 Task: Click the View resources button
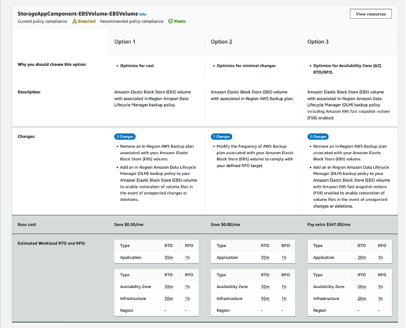click(371, 14)
